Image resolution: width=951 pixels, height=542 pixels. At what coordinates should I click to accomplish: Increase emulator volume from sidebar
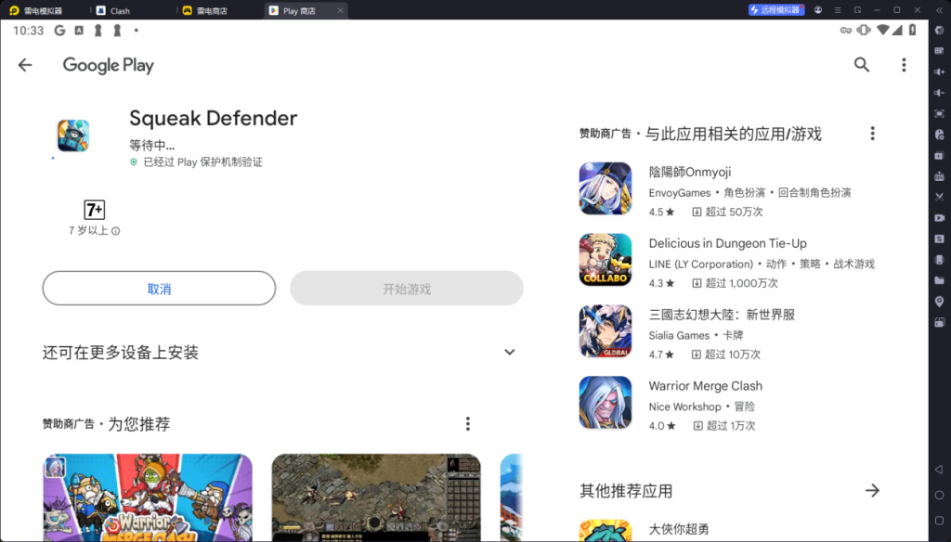pos(940,71)
